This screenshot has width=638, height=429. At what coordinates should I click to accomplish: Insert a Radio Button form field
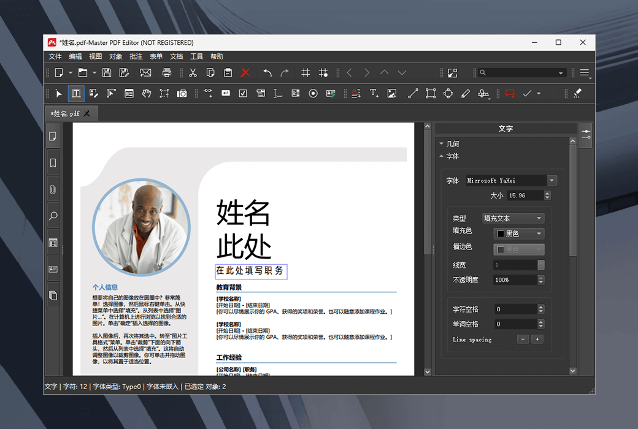tap(313, 93)
